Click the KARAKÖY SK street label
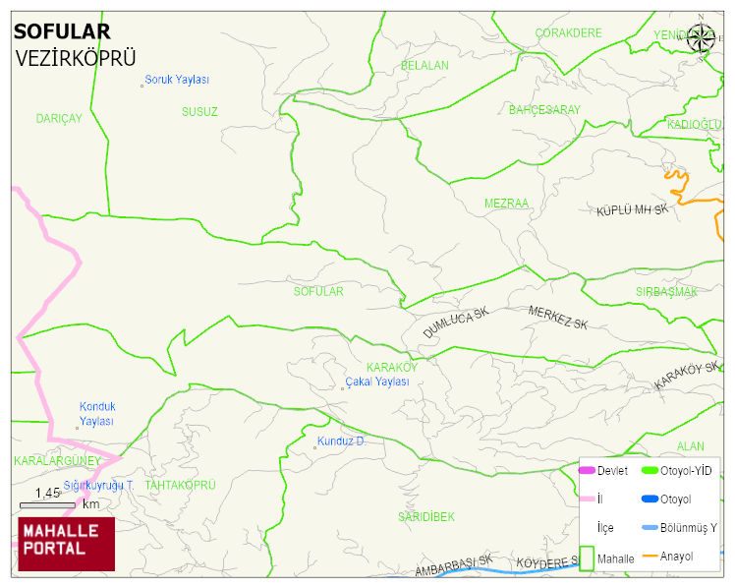This screenshot has height=588, width=735. coord(687,375)
